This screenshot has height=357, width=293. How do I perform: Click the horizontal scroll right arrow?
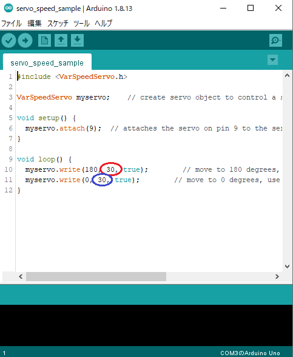pos(277,276)
